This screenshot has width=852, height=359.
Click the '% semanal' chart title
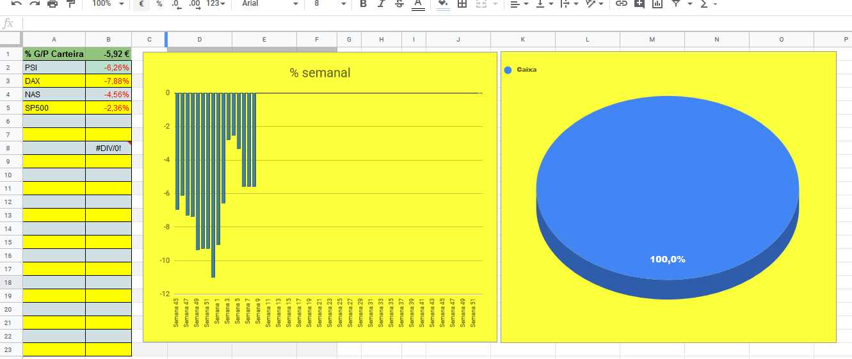pos(320,73)
